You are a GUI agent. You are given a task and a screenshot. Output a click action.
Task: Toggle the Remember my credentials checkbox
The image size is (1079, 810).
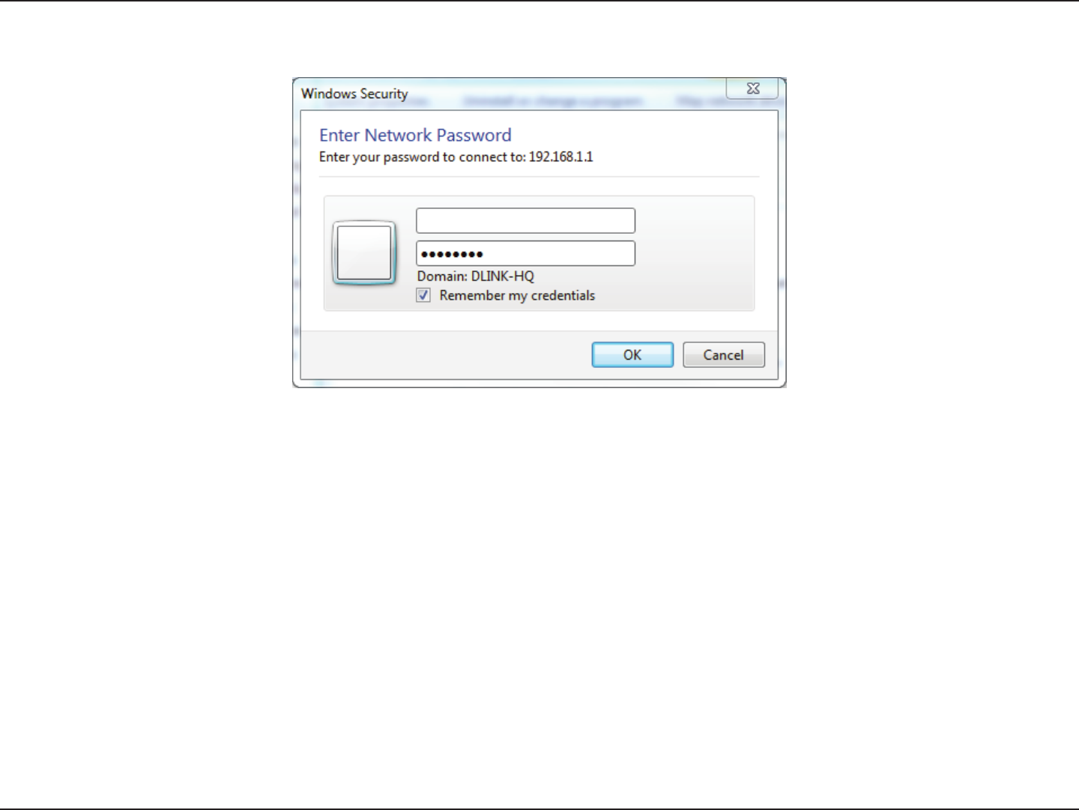[423, 295]
